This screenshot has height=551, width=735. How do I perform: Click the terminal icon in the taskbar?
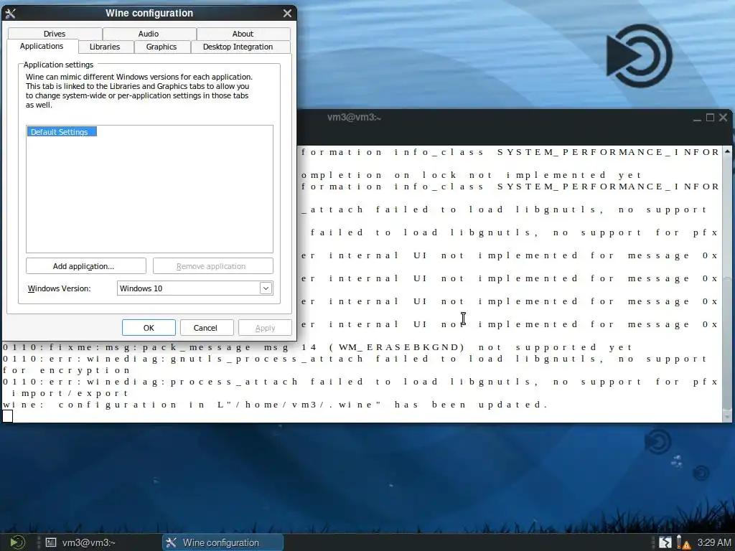[x=51, y=542]
